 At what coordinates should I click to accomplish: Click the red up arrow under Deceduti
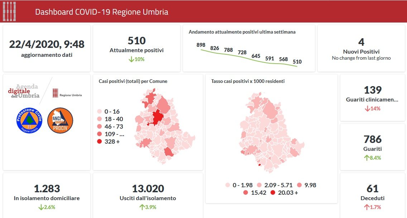(367, 207)
